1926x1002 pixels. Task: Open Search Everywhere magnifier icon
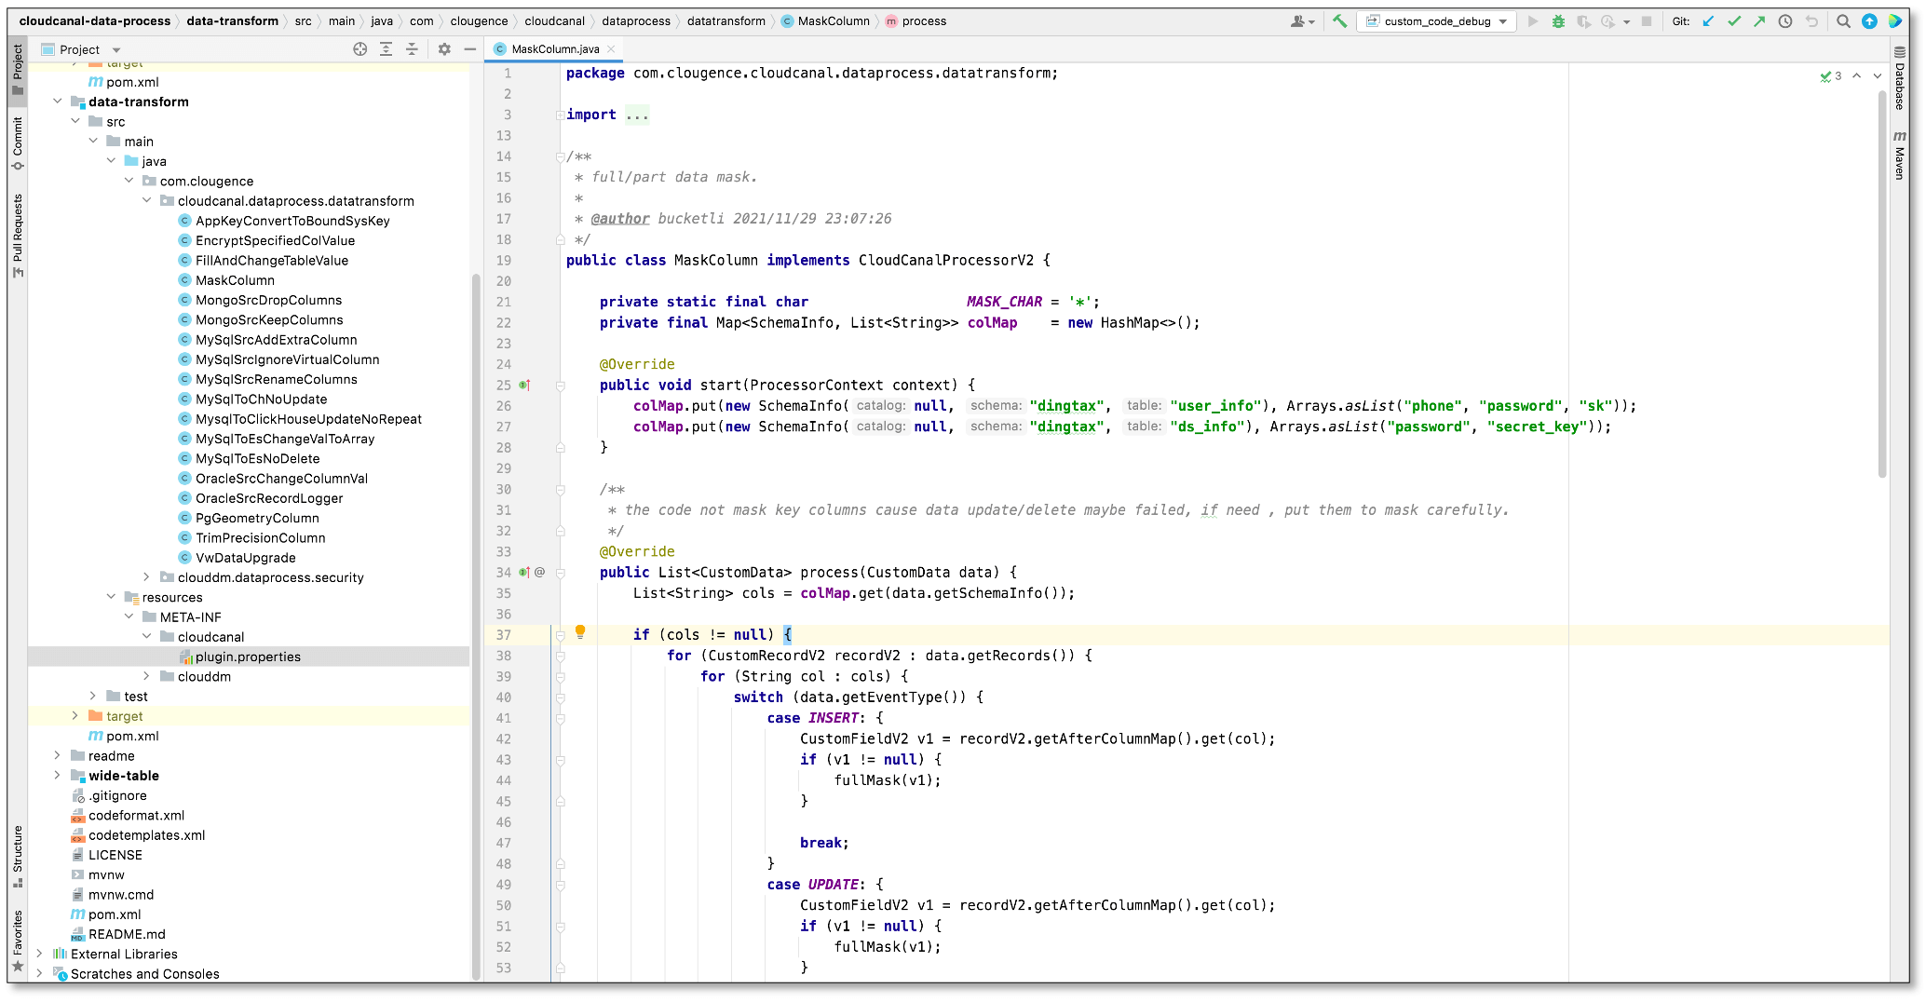click(x=1843, y=21)
